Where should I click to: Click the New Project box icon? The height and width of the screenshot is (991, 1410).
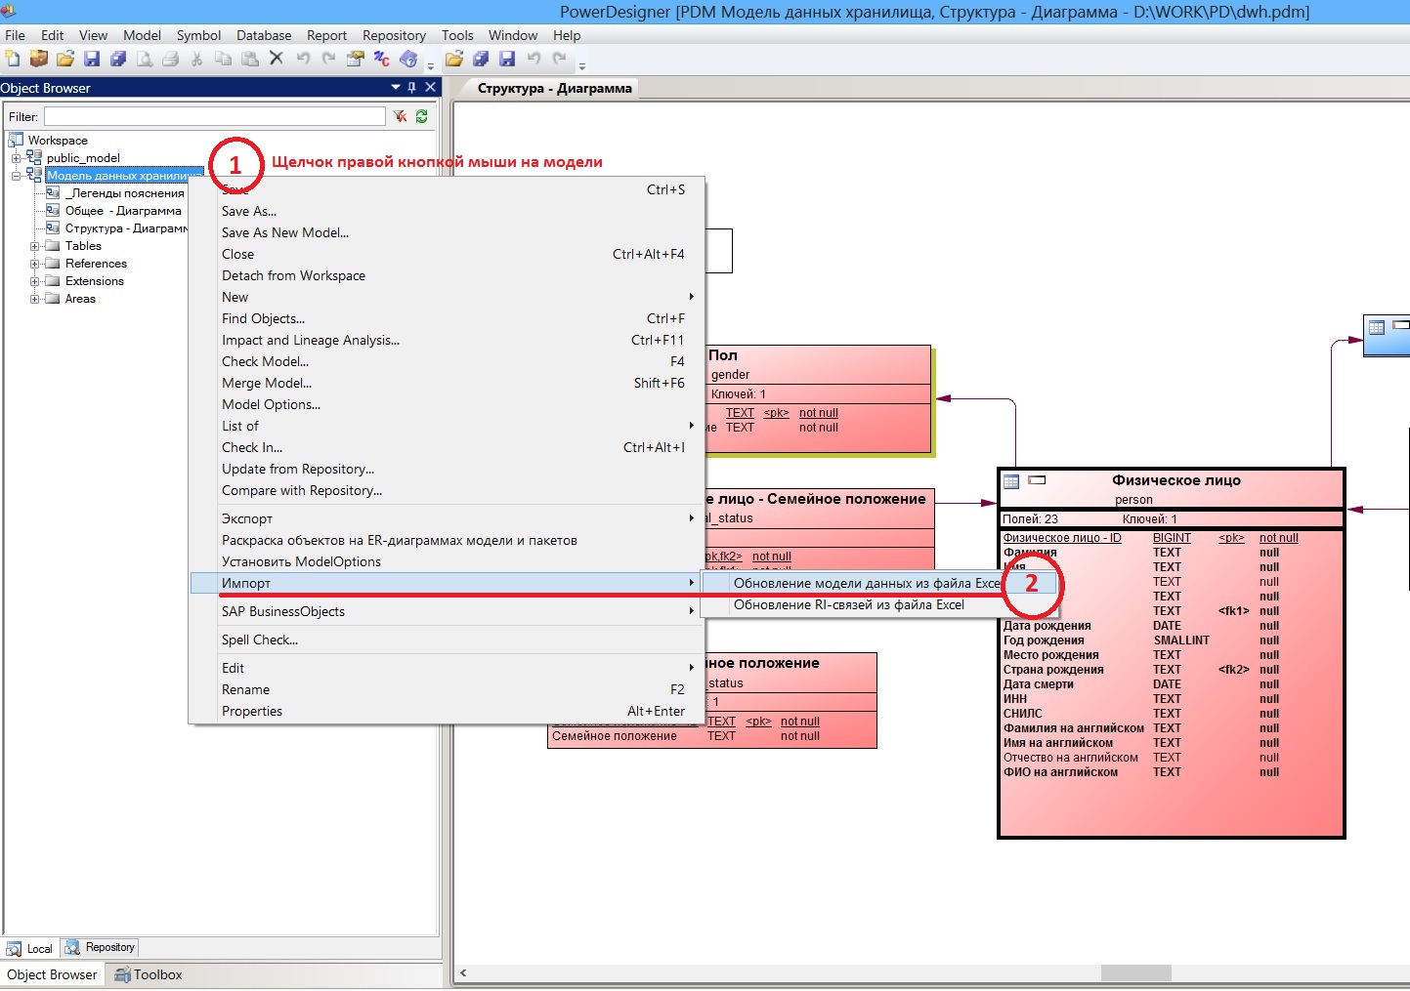pyautogui.click(x=39, y=59)
